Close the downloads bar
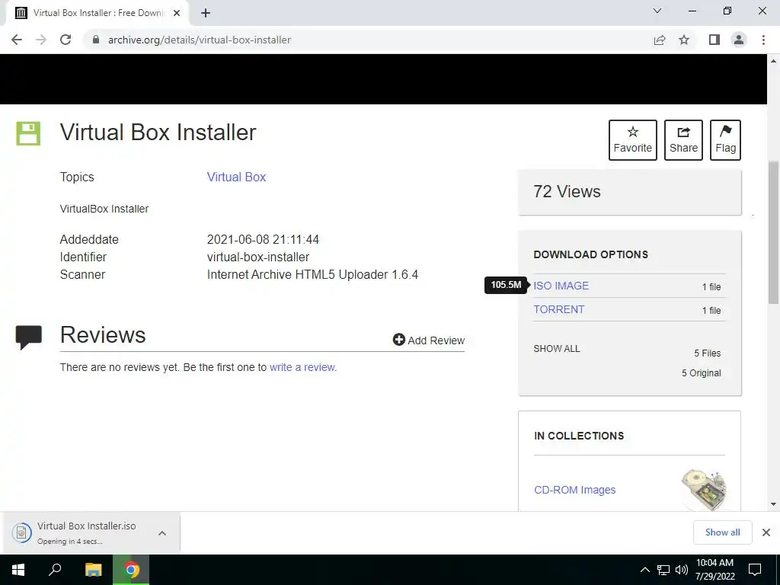780x585 pixels. click(766, 532)
